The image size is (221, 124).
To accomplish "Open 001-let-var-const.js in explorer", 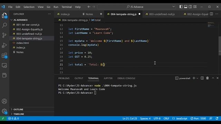I will pos(32,25).
